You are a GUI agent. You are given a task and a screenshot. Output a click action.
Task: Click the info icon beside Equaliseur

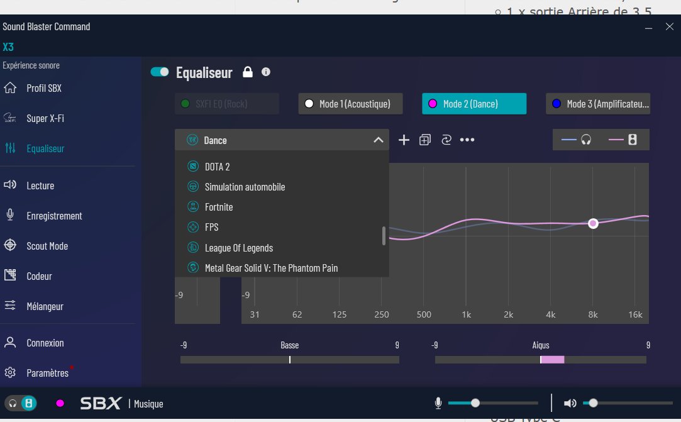coord(266,72)
